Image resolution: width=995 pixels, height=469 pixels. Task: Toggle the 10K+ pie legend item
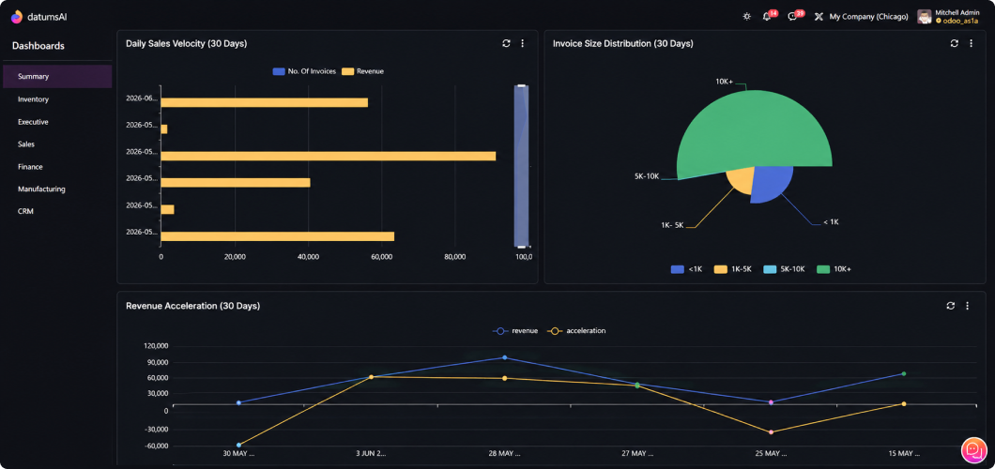[x=834, y=269]
